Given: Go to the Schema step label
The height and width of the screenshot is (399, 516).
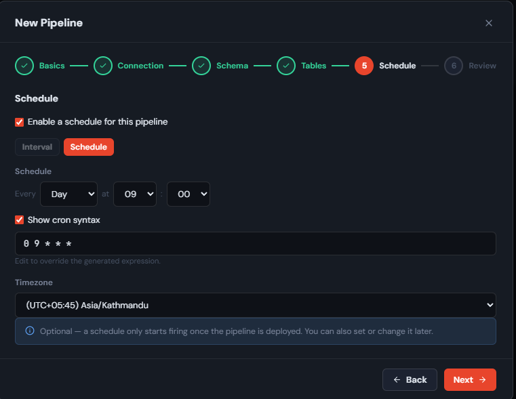Looking at the screenshot, I should coord(233,66).
